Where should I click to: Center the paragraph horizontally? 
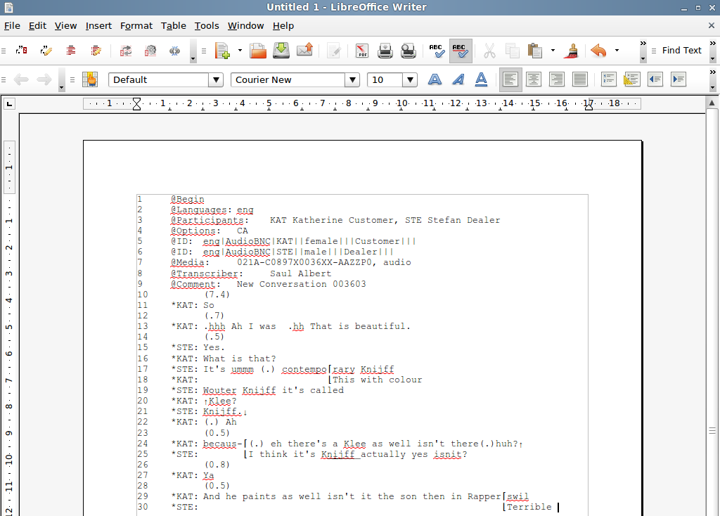[x=534, y=79]
